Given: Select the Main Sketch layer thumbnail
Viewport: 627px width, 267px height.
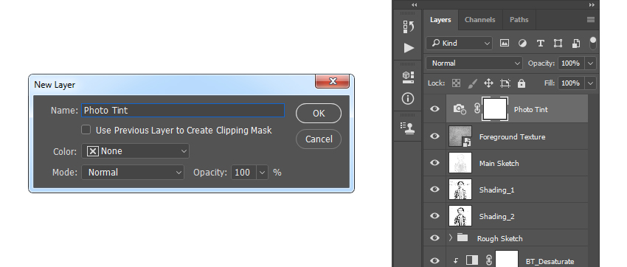Looking at the screenshot, I should point(460,163).
